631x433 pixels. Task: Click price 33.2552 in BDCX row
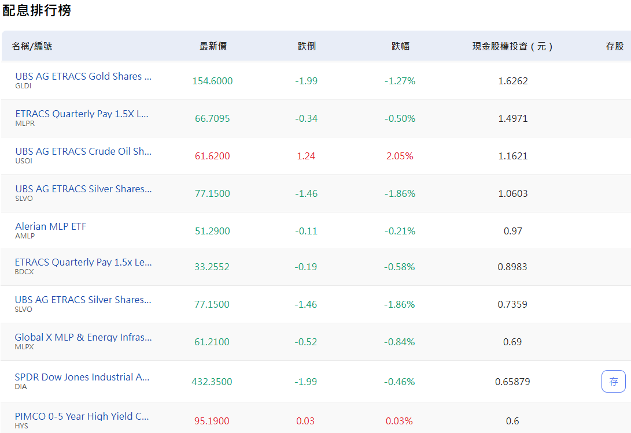[212, 267]
